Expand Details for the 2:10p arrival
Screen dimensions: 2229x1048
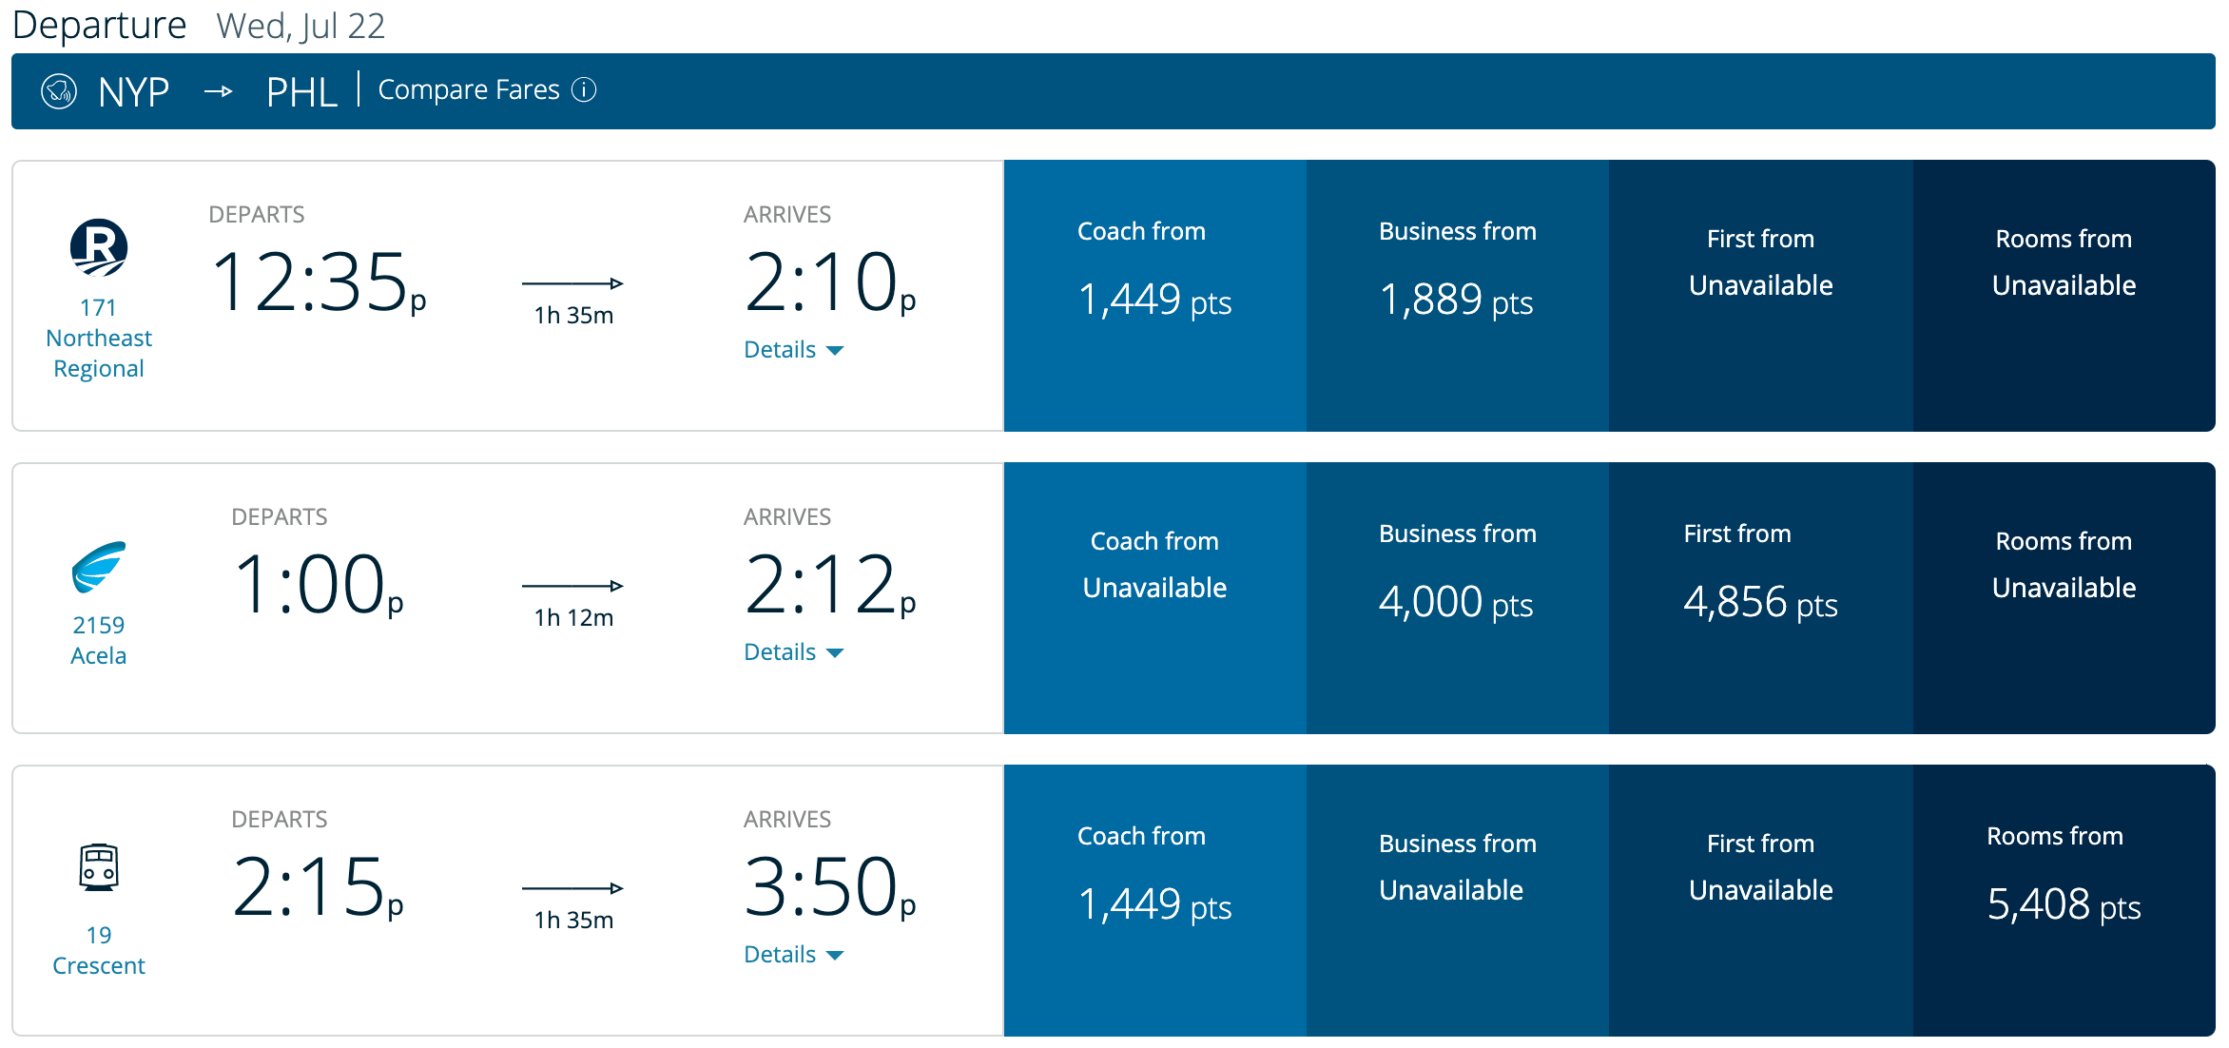pos(793,350)
